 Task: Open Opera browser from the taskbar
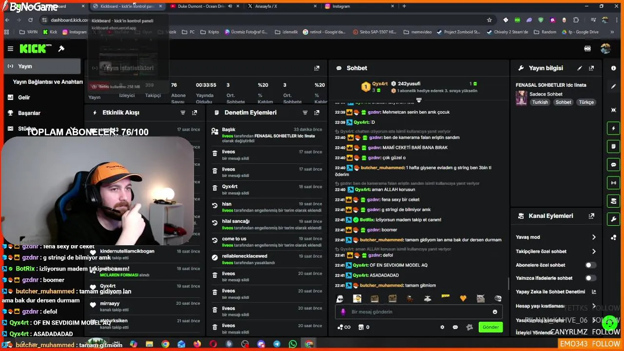coord(213,344)
